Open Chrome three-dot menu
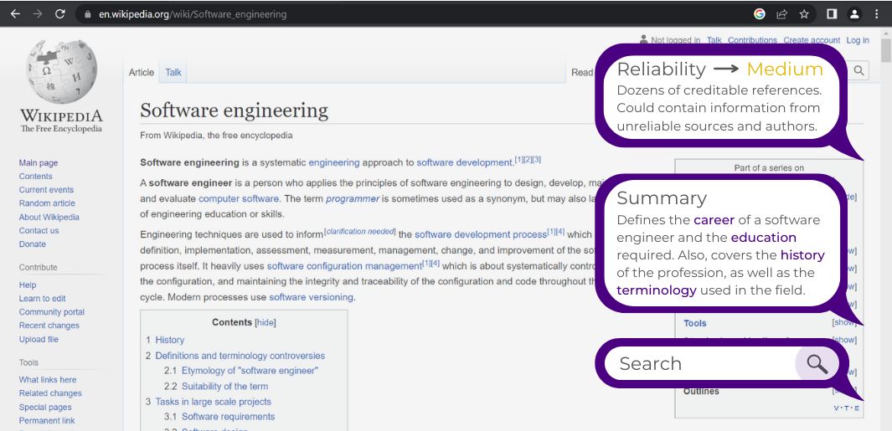Screen dimensions: 892x431 pos(876,14)
